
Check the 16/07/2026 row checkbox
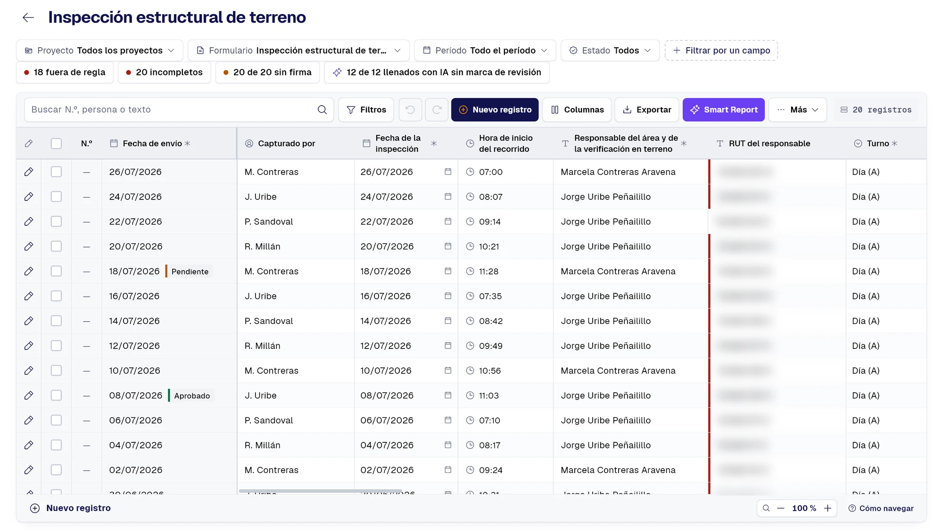pyautogui.click(x=56, y=296)
